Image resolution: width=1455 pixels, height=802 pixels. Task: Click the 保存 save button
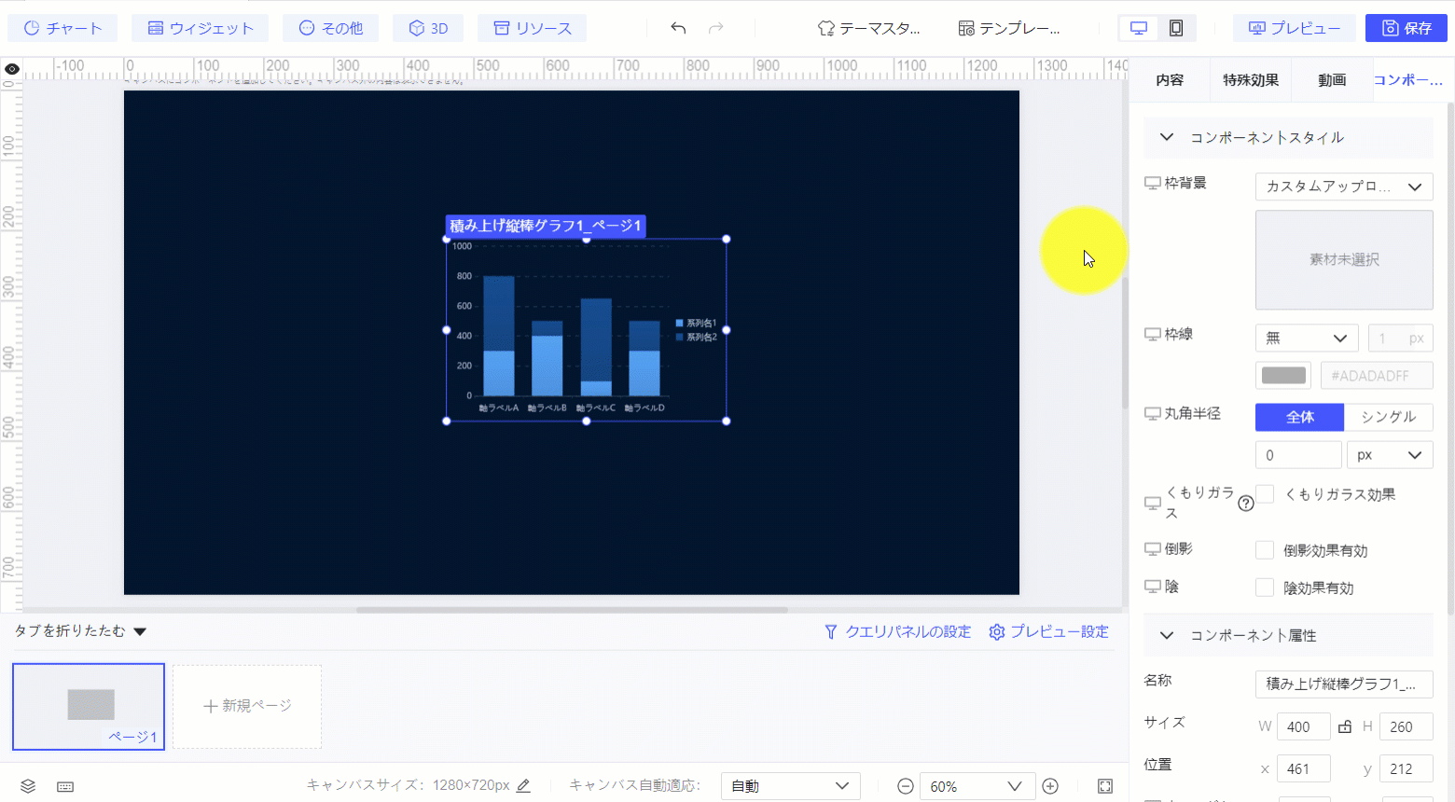coord(1406,28)
